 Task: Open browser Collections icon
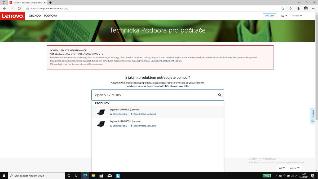pyautogui.click(x=298, y=8)
